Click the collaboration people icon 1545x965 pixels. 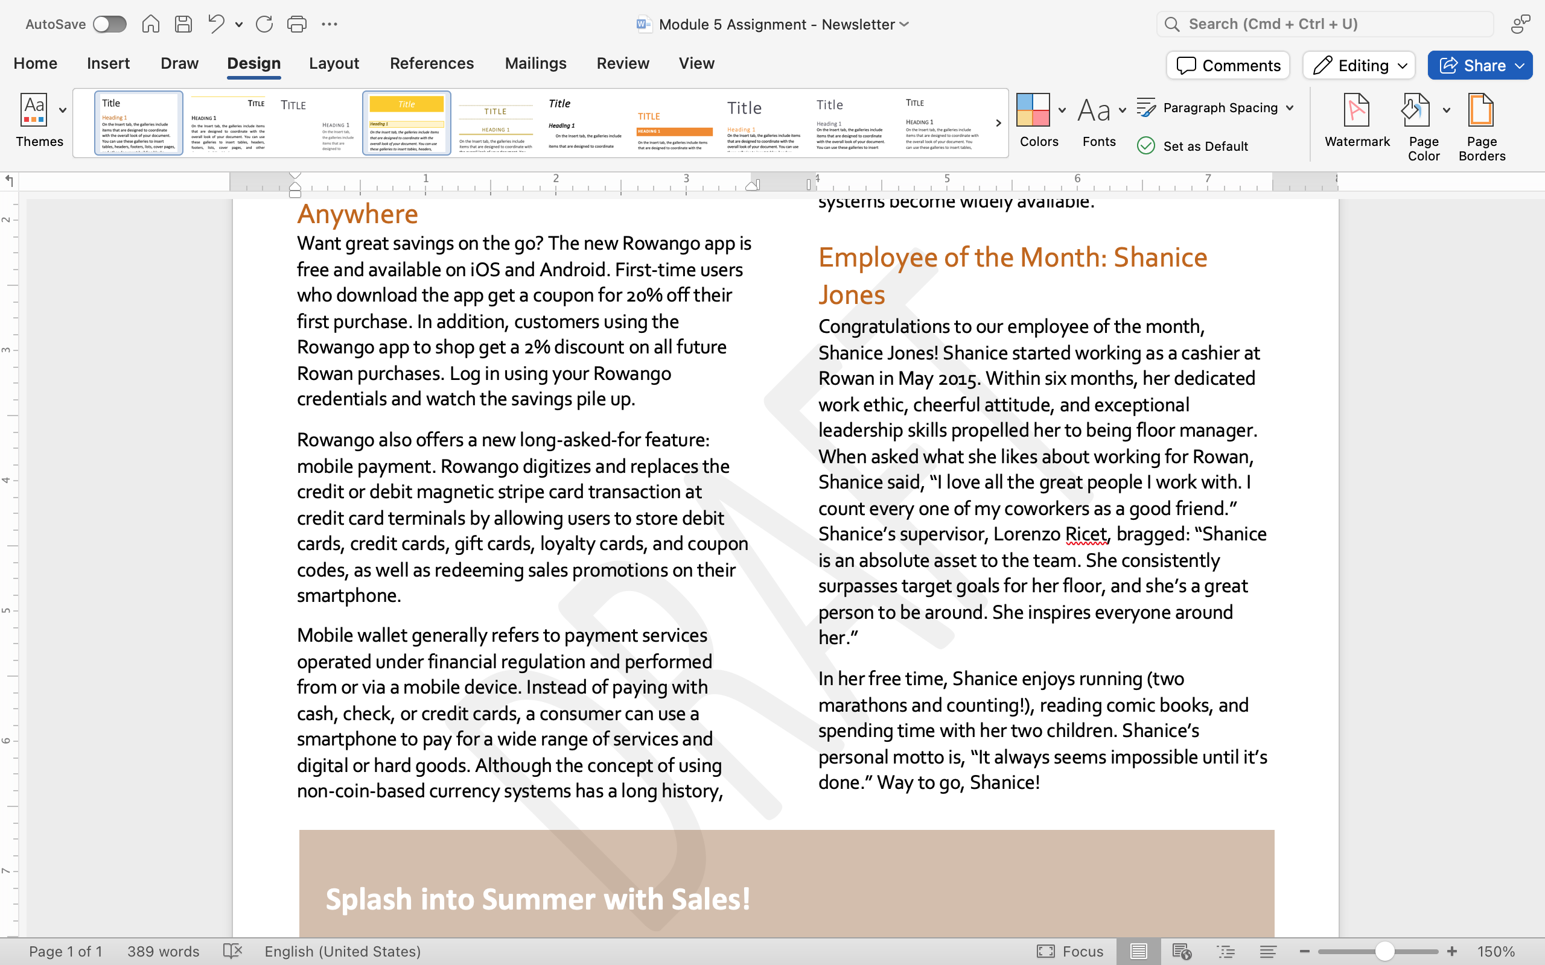(1521, 24)
